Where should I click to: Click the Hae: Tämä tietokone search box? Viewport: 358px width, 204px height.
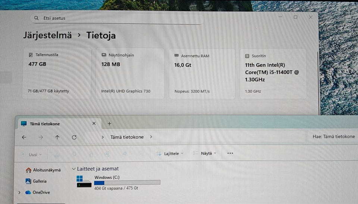click(x=333, y=136)
